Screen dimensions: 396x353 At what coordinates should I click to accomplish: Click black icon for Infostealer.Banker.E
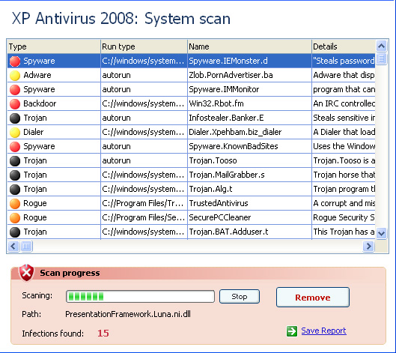(15, 118)
